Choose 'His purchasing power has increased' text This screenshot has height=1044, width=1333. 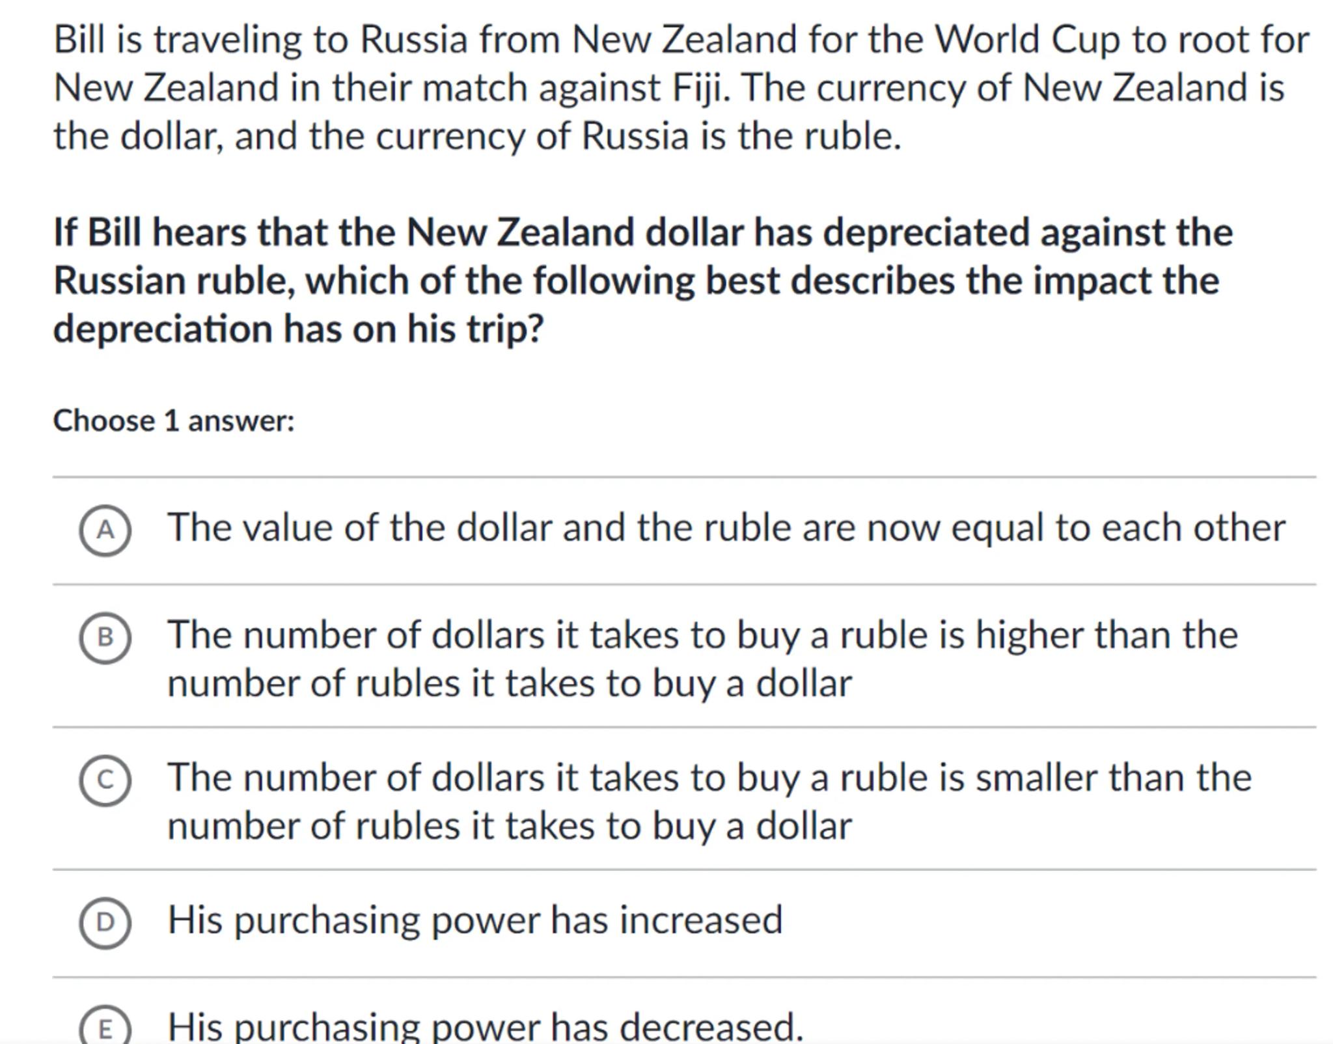point(475,920)
